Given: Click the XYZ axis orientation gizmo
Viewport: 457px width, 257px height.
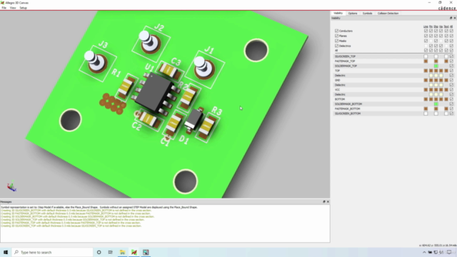Looking at the screenshot, I should pos(11,186).
